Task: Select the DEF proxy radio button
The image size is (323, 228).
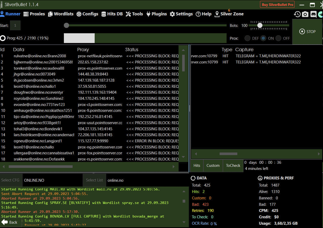Action: [247, 38]
